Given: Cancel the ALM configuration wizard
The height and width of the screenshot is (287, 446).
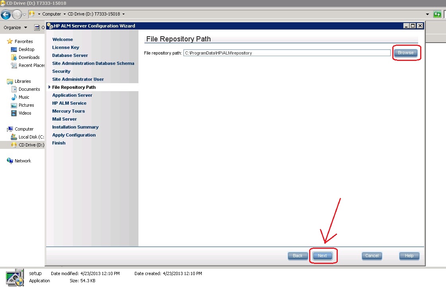Looking at the screenshot, I should tap(372, 256).
